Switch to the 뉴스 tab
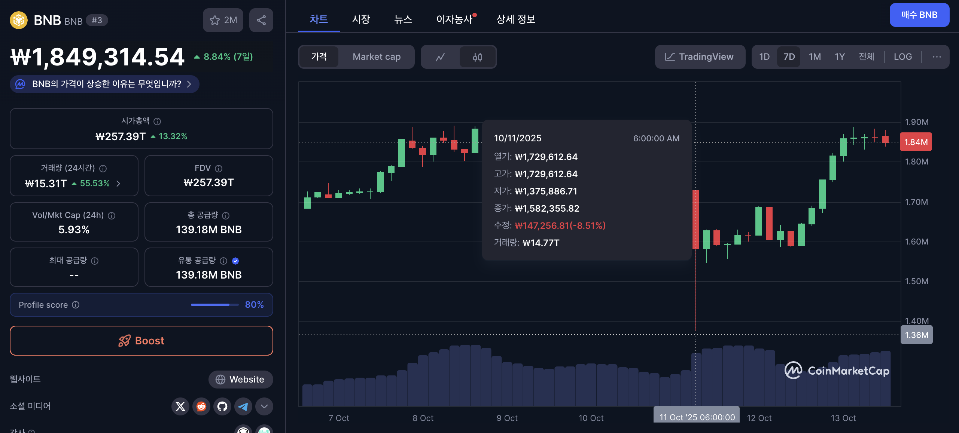The width and height of the screenshot is (959, 433). click(x=403, y=19)
